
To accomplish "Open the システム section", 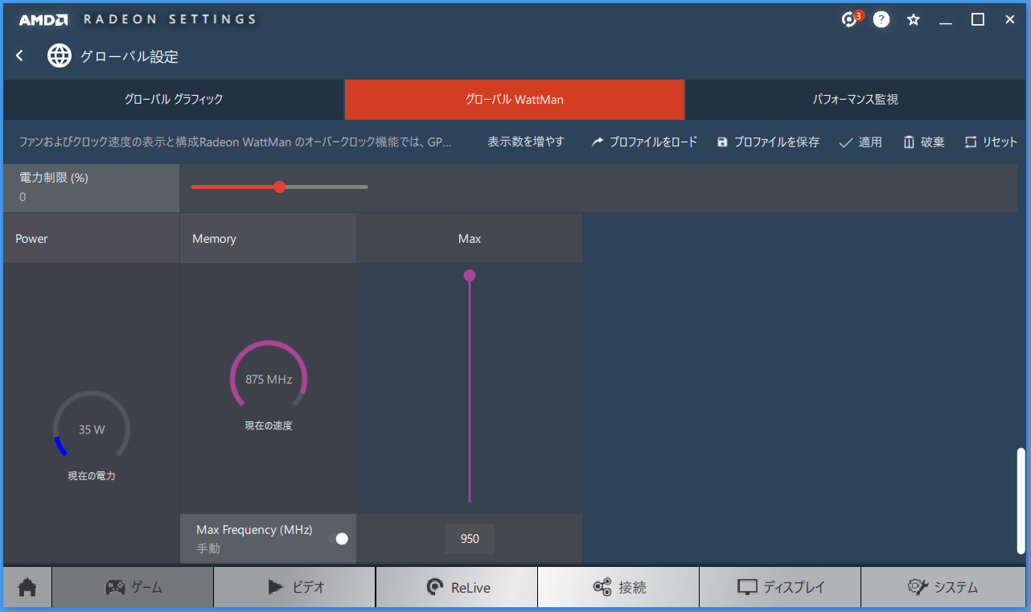I will 943,587.
